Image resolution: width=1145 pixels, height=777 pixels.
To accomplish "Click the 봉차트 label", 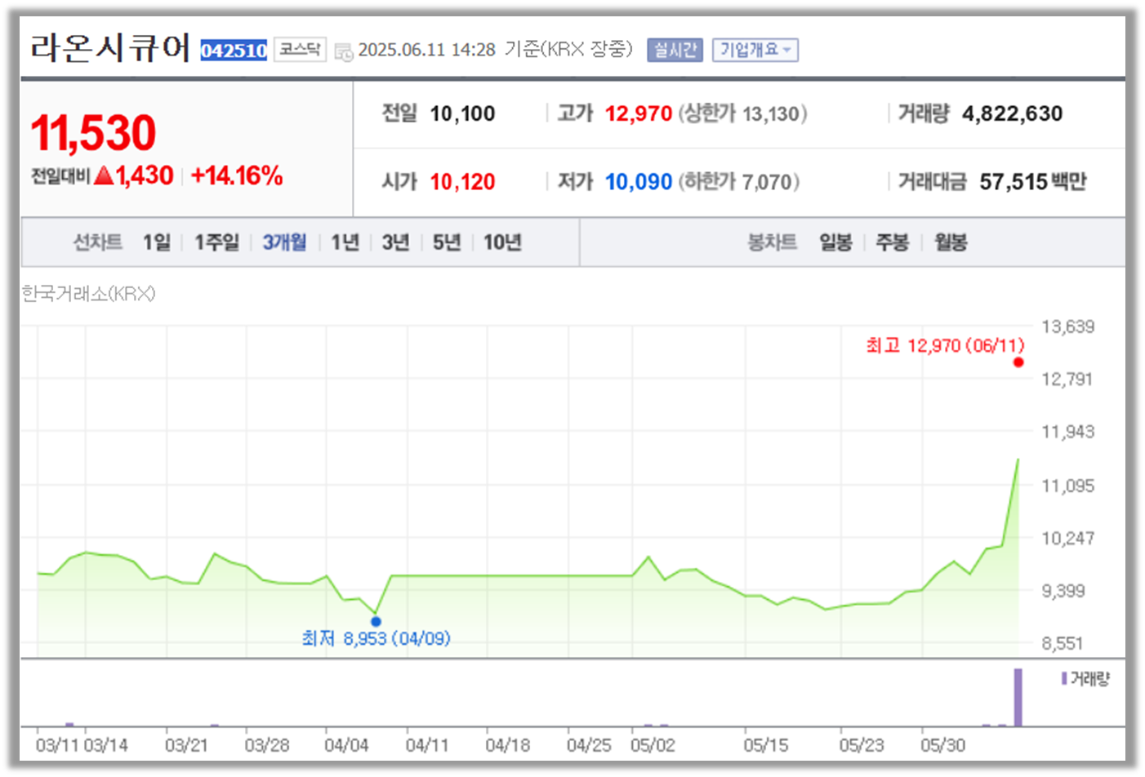I will pyautogui.click(x=772, y=242).
